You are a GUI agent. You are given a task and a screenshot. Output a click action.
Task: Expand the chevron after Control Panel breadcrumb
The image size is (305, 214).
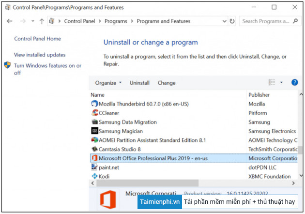tap(100, 21)
